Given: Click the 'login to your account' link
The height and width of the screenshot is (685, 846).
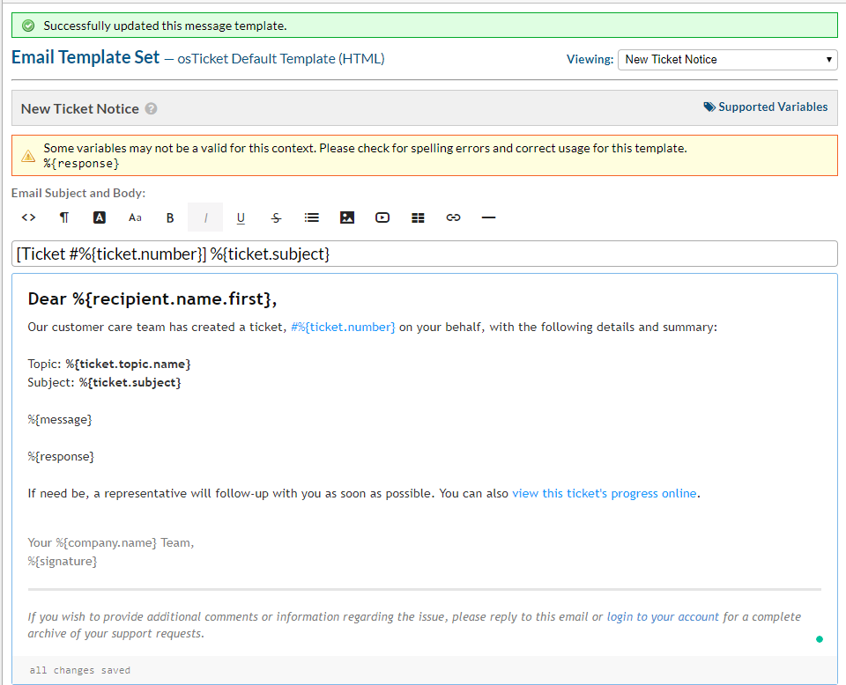Looking at the screenshot, I should pyautogui.click(x=663, y=616).
